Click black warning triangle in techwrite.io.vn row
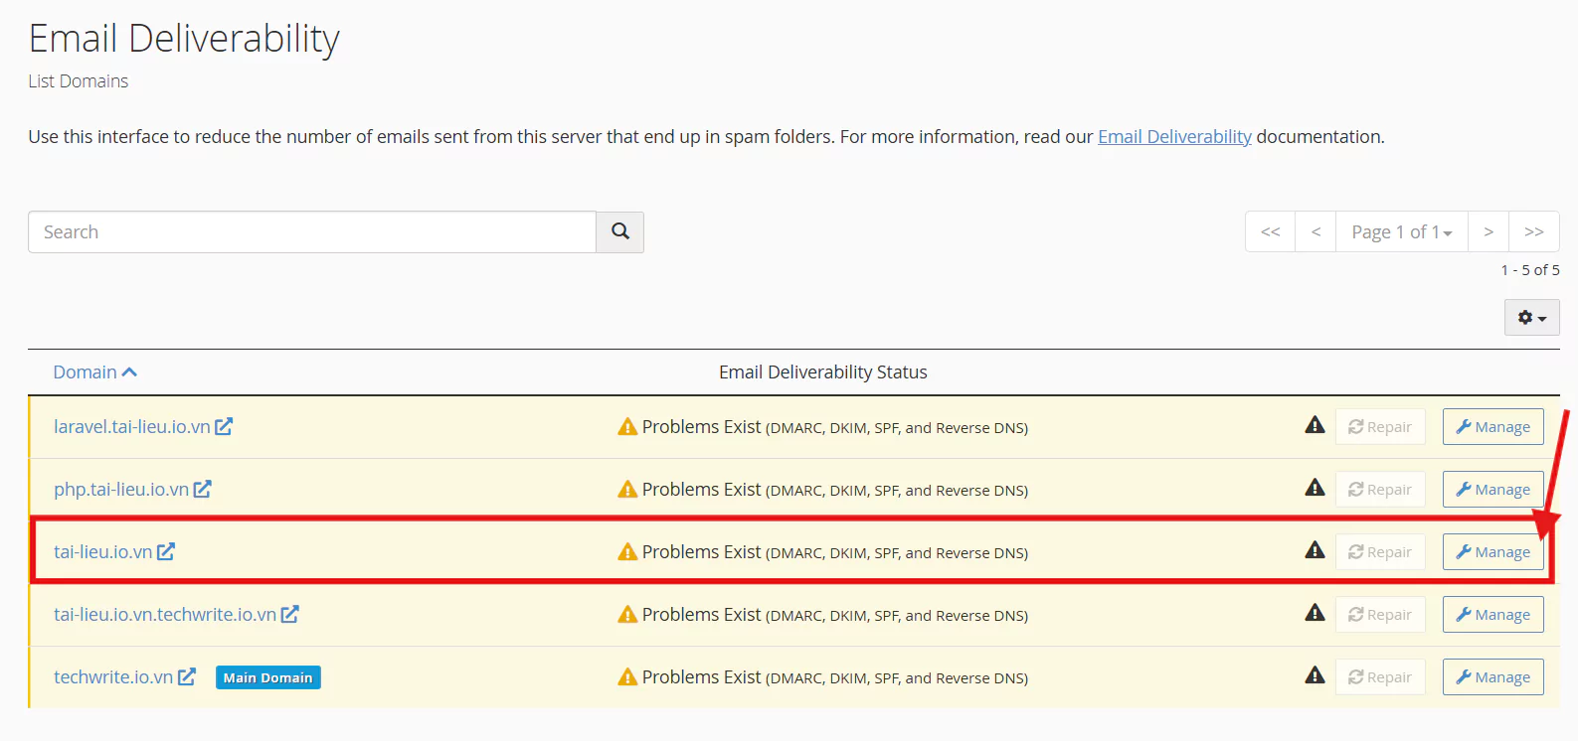The height and width of the screenshot is (741, 1578). click(x=1315, y=675)
